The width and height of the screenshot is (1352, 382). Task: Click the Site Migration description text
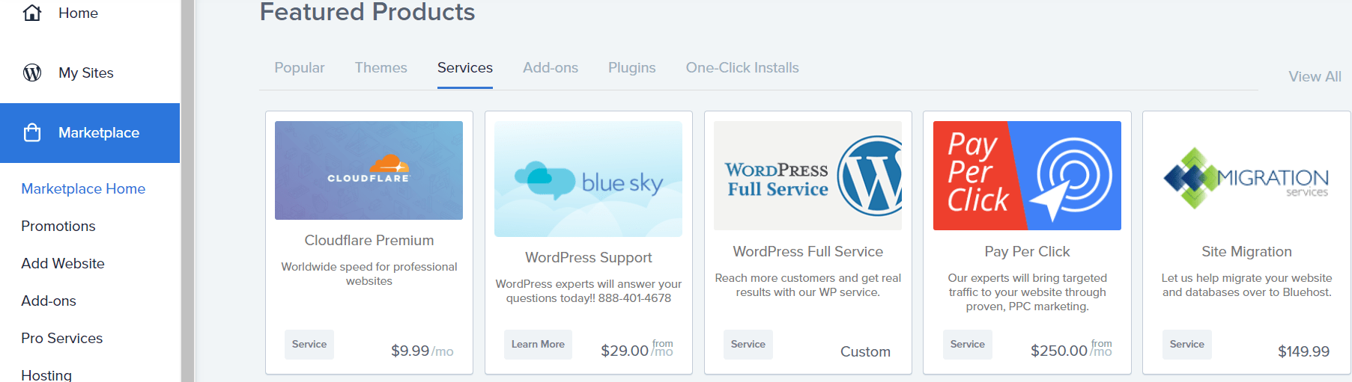pos(1246,285)
